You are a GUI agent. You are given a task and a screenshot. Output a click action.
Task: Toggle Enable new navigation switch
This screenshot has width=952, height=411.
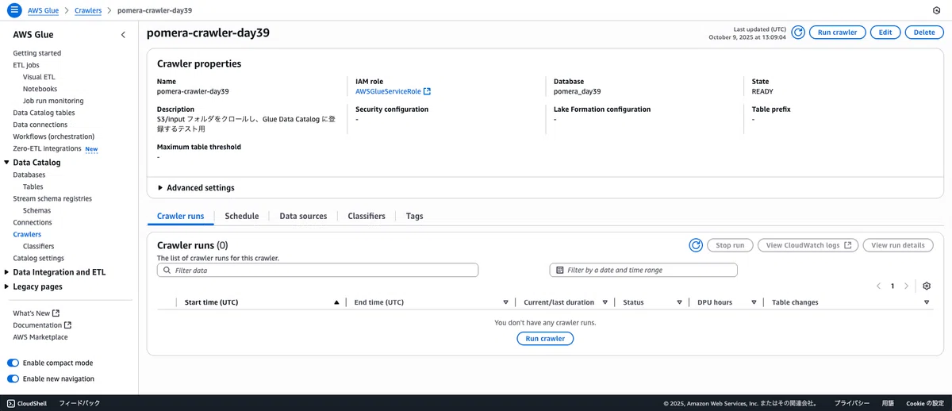[13, 378]
